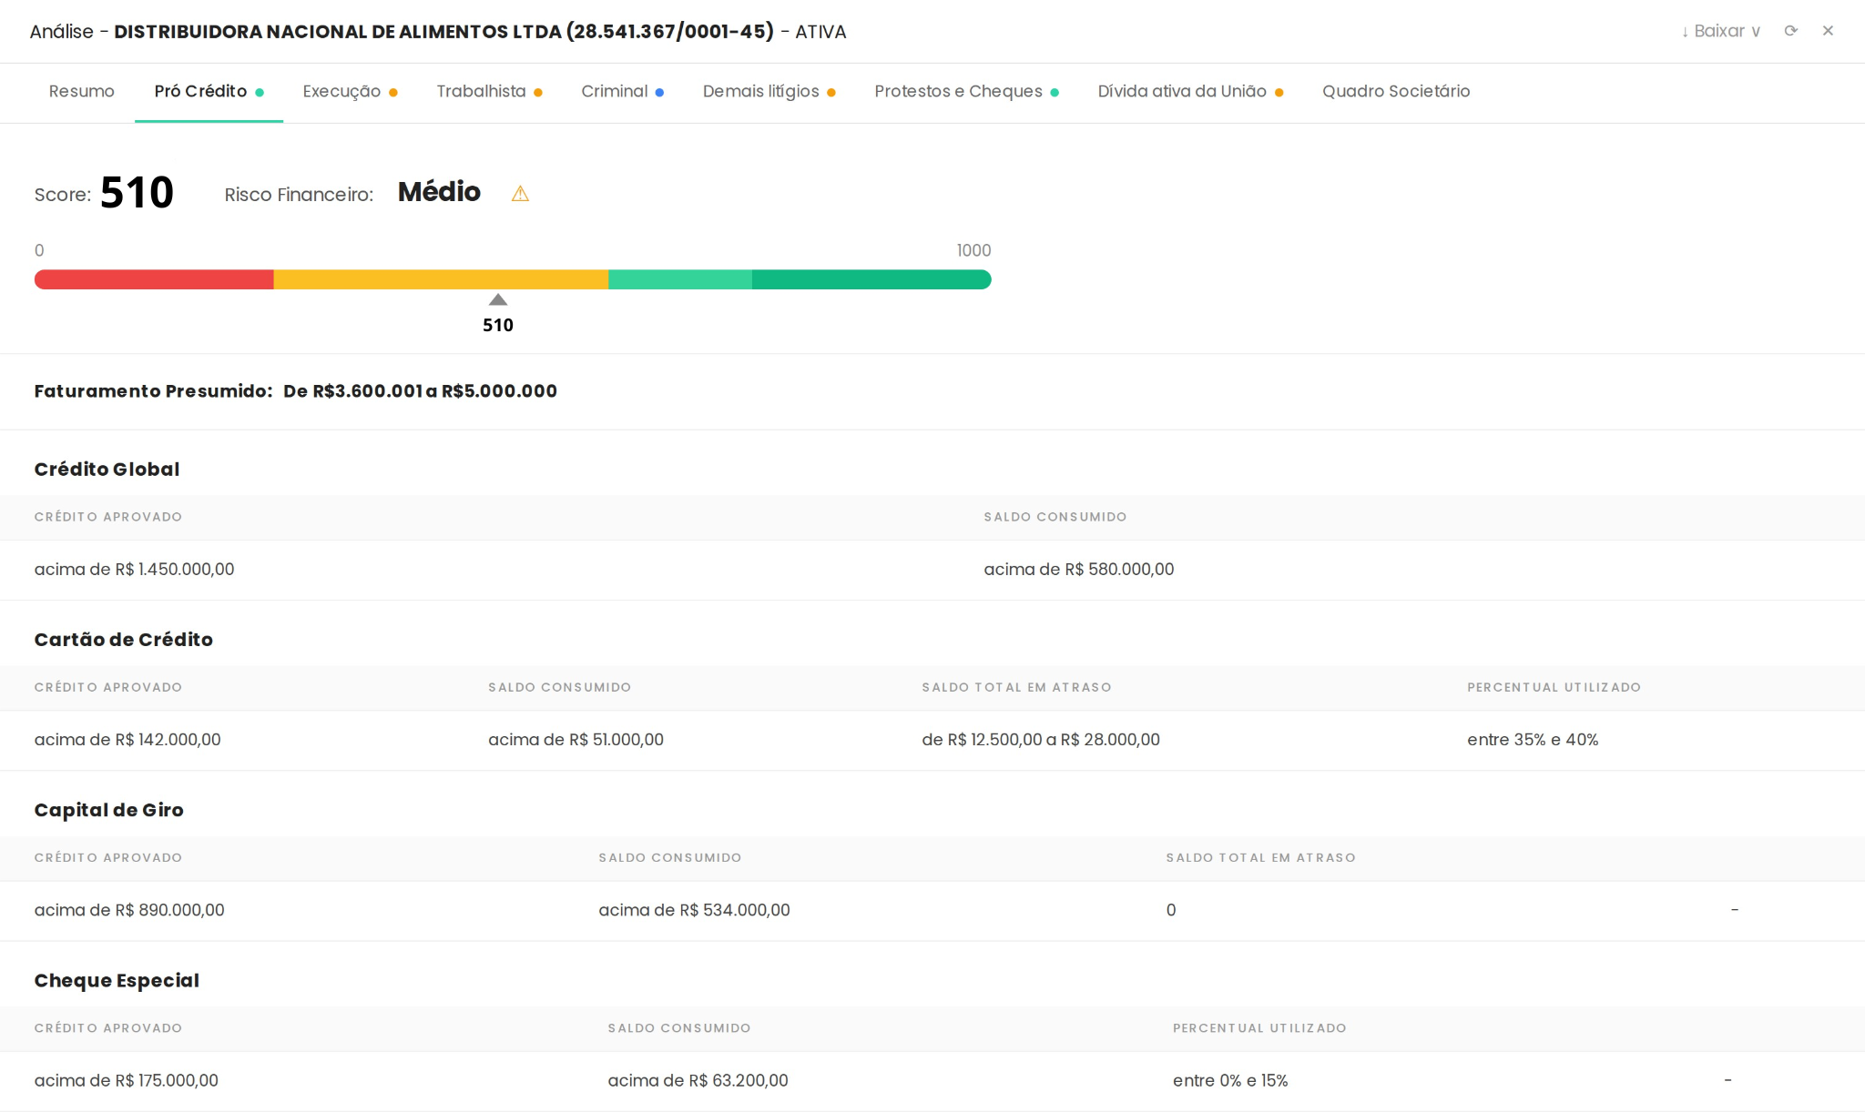This screenshot has height=1112, width=1865.
Task: Click the warning triangle next to Médio
Action: coord(520,194)
